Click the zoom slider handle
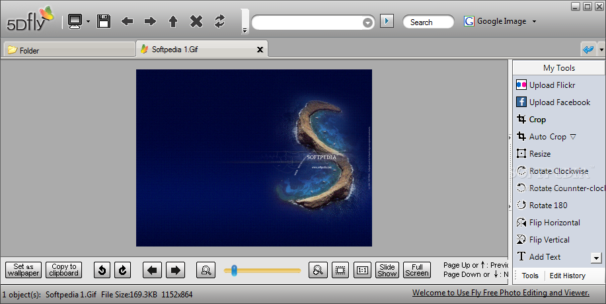This screenshot has height=304, width=606. (234, 270)
